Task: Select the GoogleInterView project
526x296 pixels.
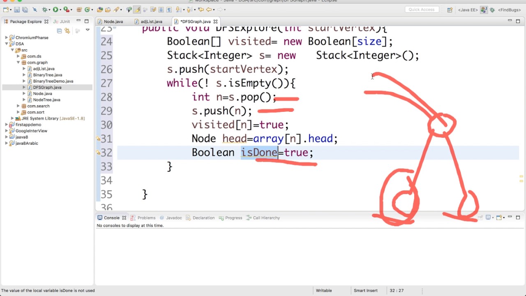Action: pos(31,131)
